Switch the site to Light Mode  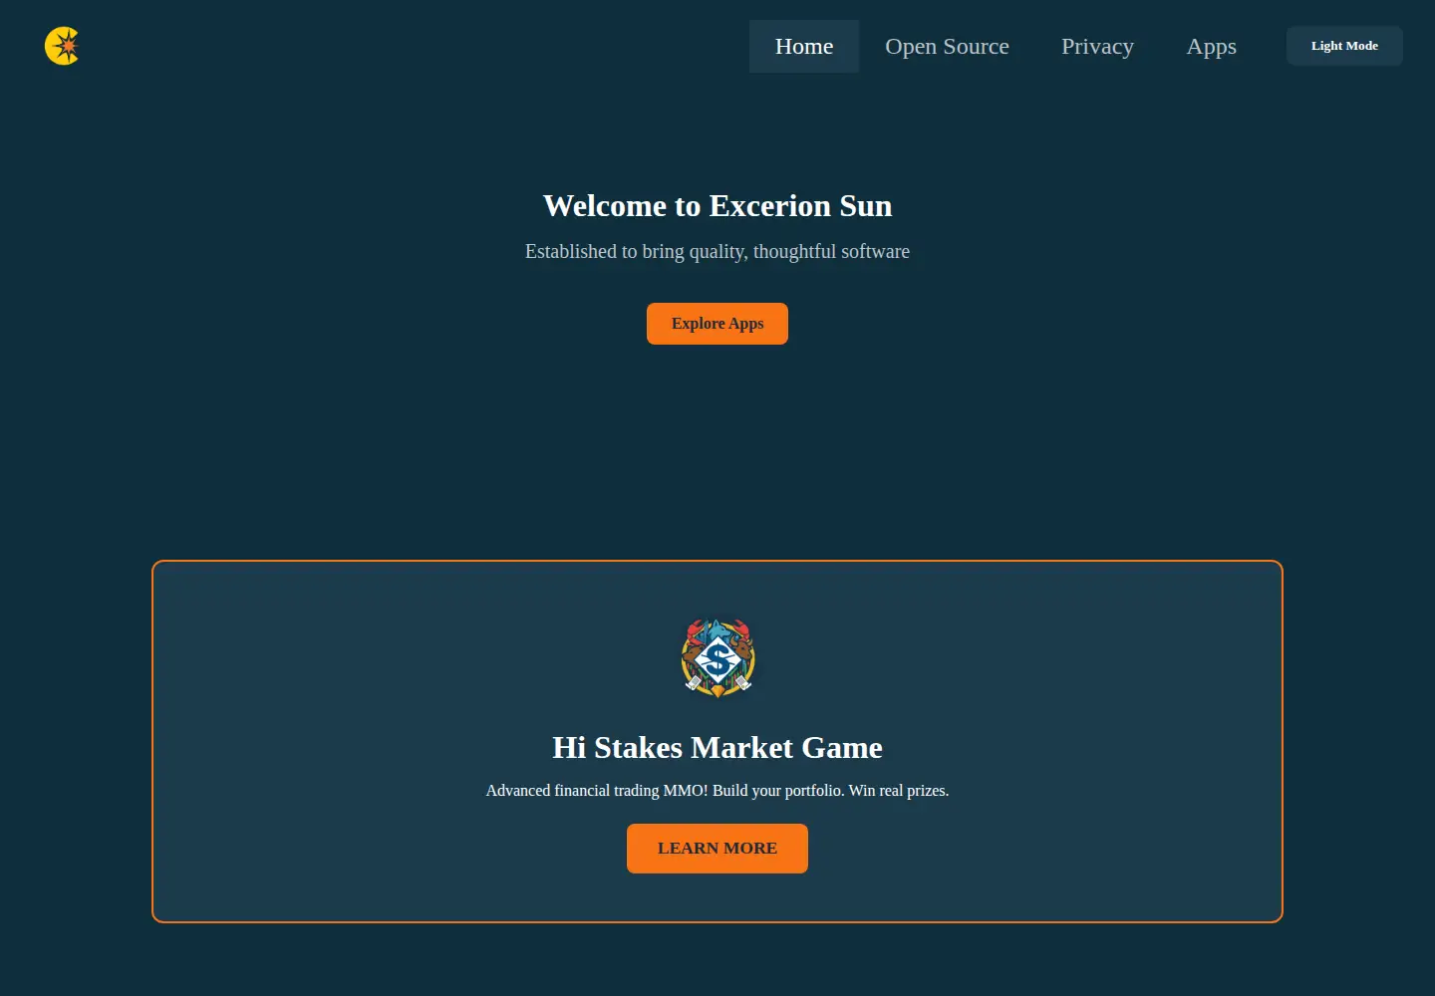point(1344,46)
